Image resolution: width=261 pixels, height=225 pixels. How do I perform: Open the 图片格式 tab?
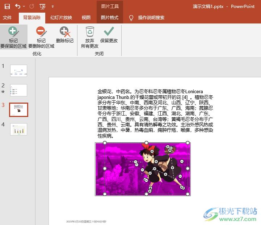(x=110, y=17)
